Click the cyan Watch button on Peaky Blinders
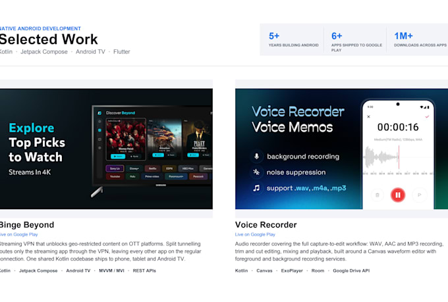The height and width of the screenshot is (302, 448). coord(193,155)
